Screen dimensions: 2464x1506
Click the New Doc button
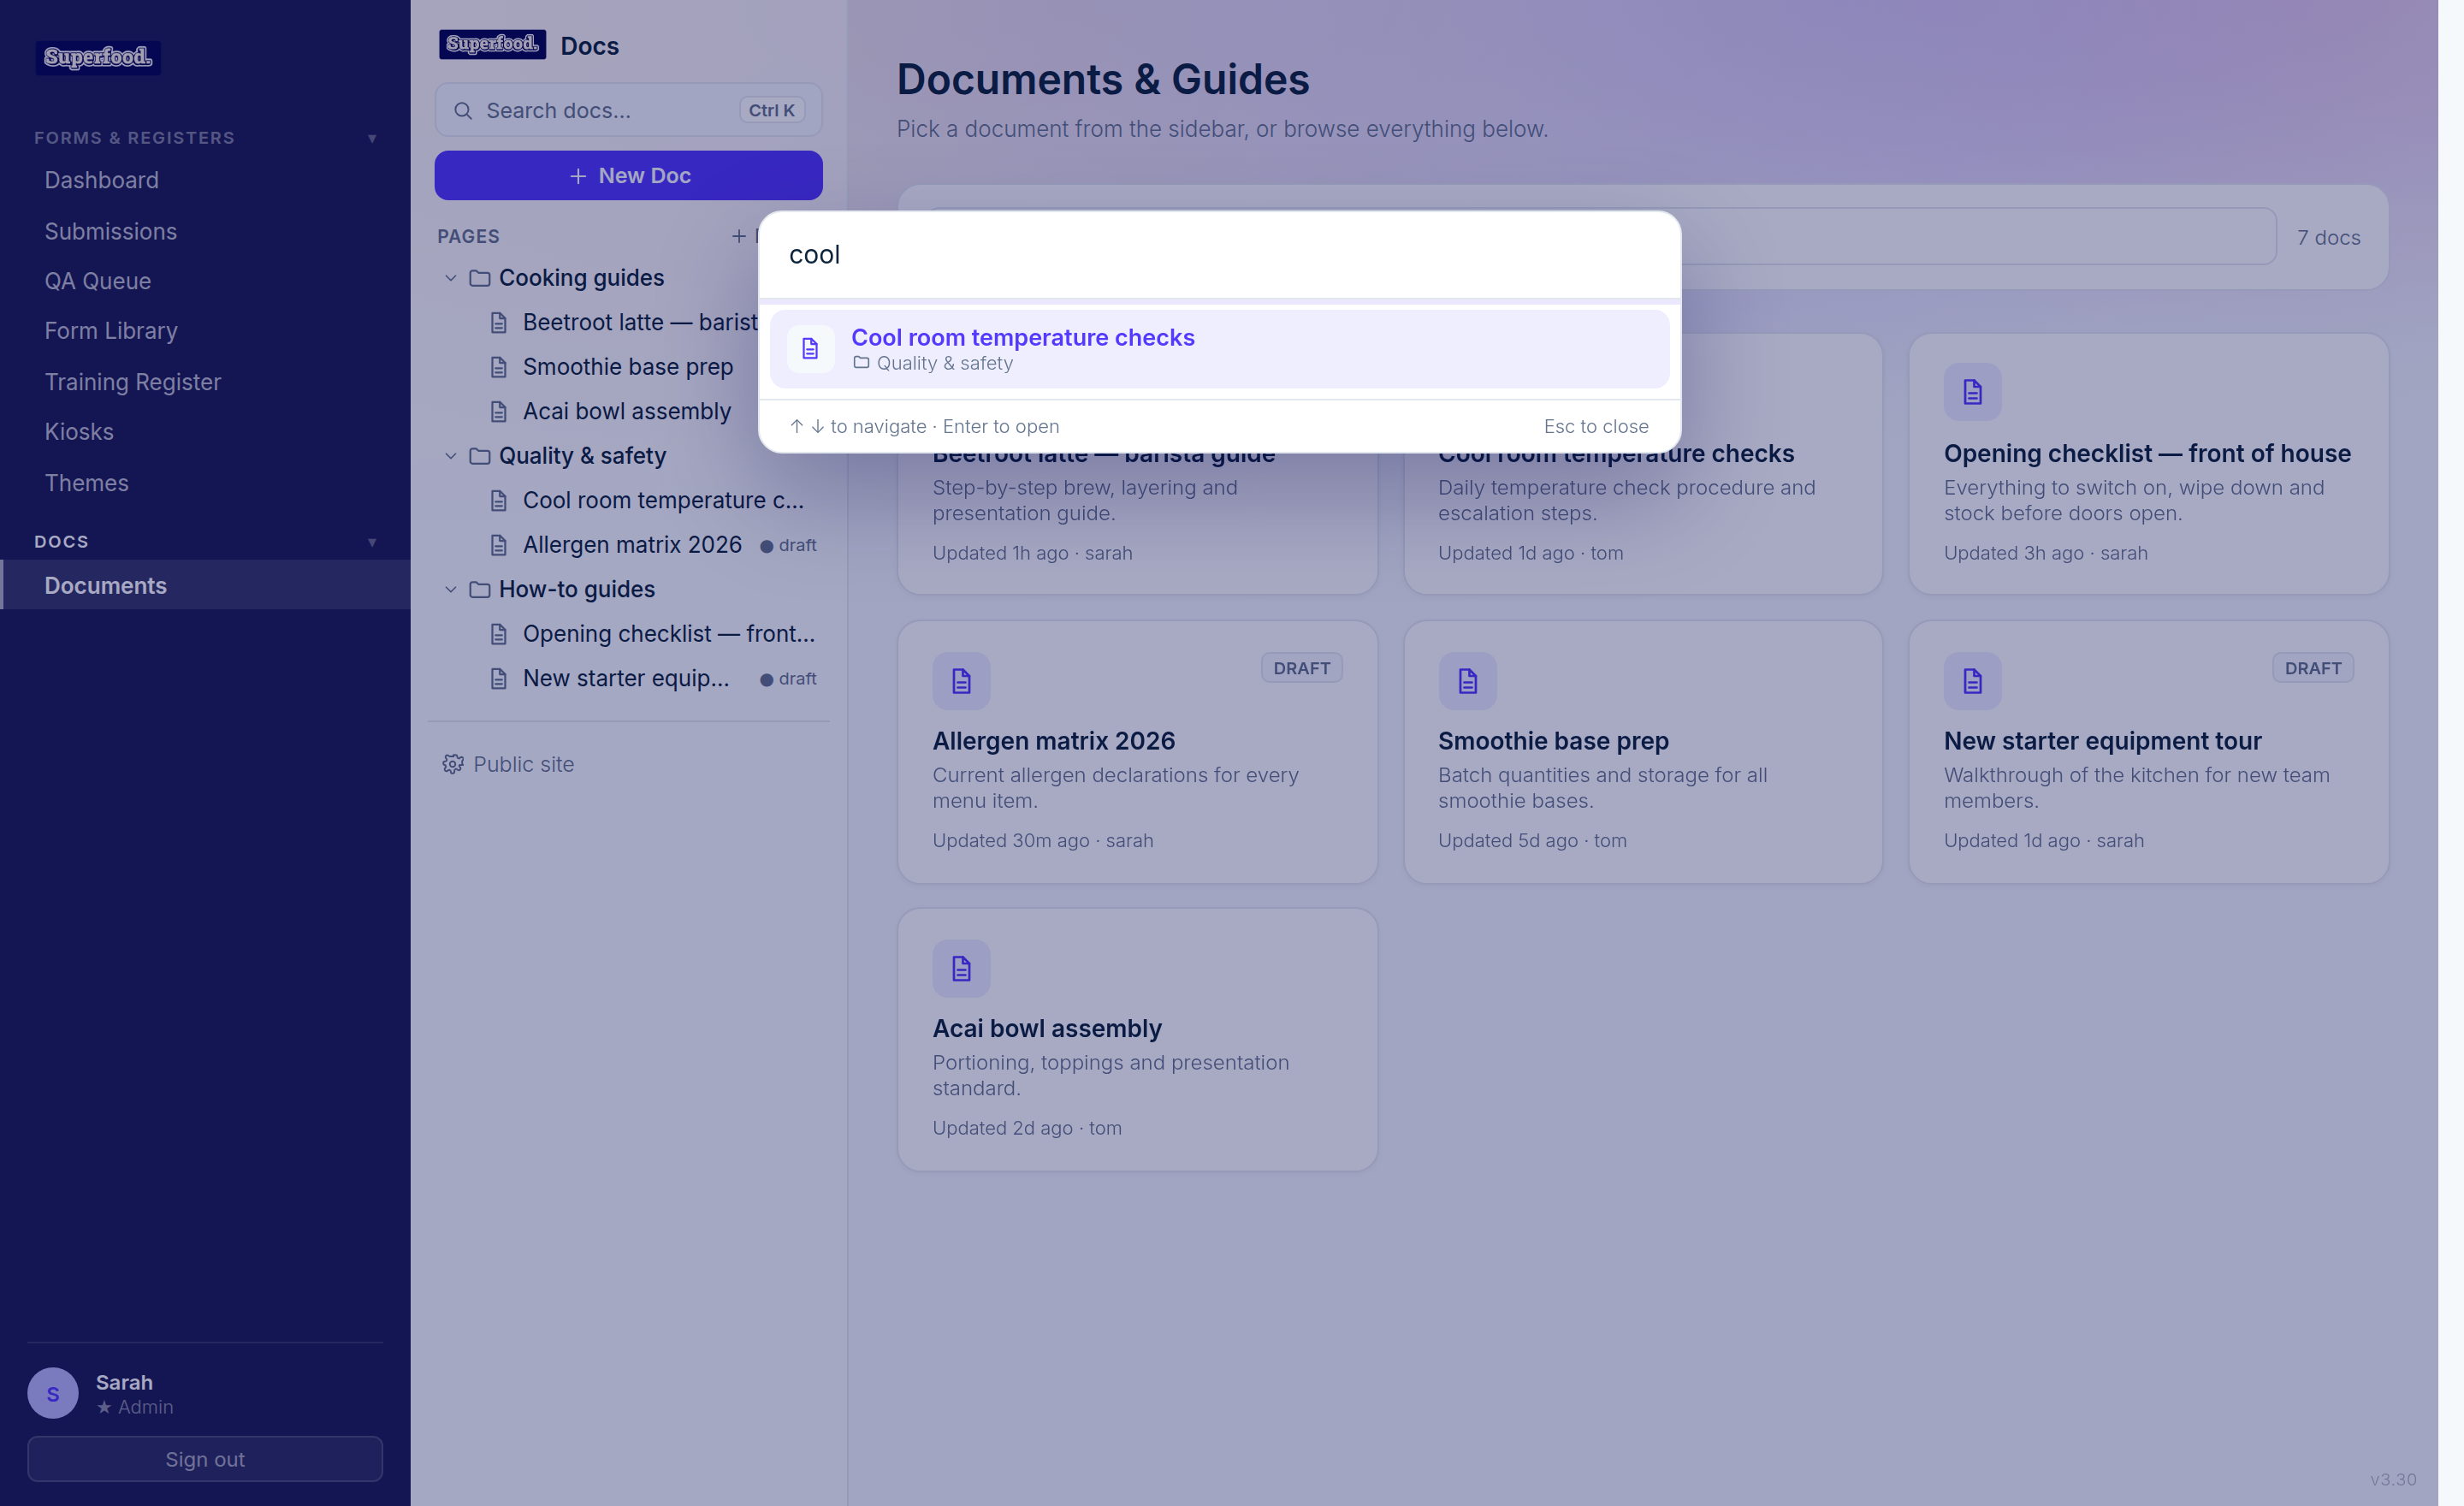[x=628, y=176]
